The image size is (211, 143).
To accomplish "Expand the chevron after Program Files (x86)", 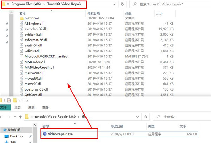I will pos(44,4).
